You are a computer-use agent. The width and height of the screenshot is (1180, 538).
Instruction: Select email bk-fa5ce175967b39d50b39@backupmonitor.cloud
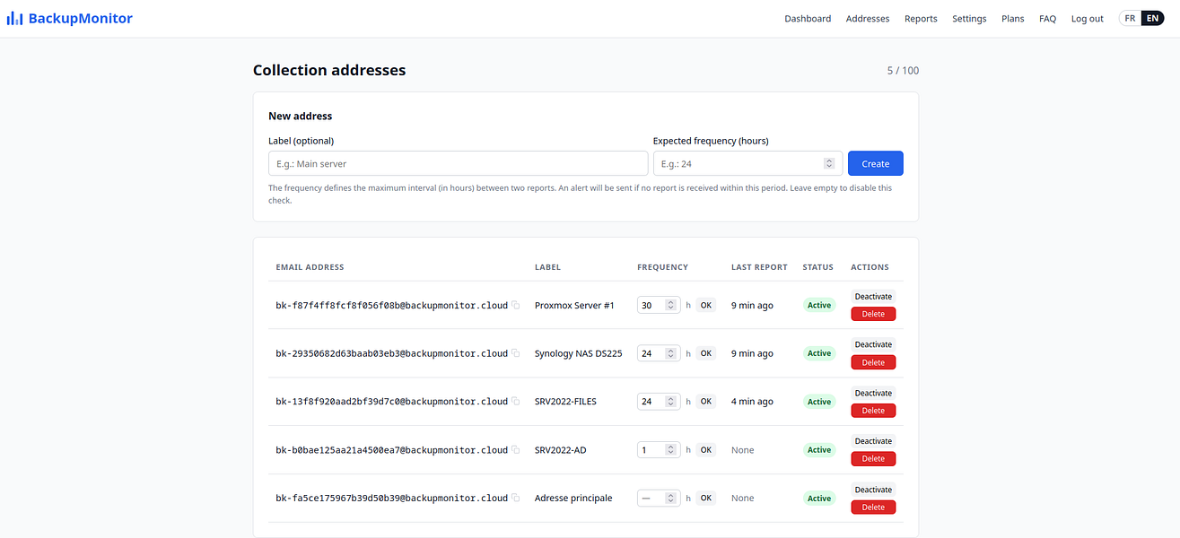click(x=392, y=498)
